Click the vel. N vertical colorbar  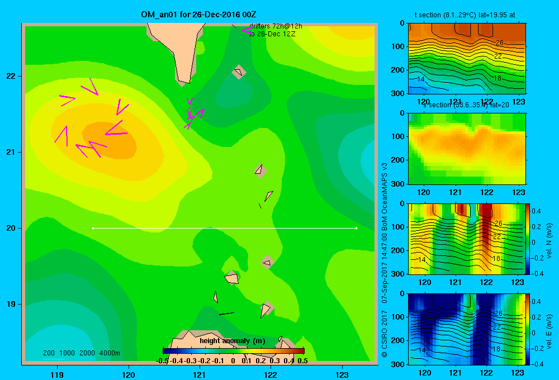tap(528, 239)
